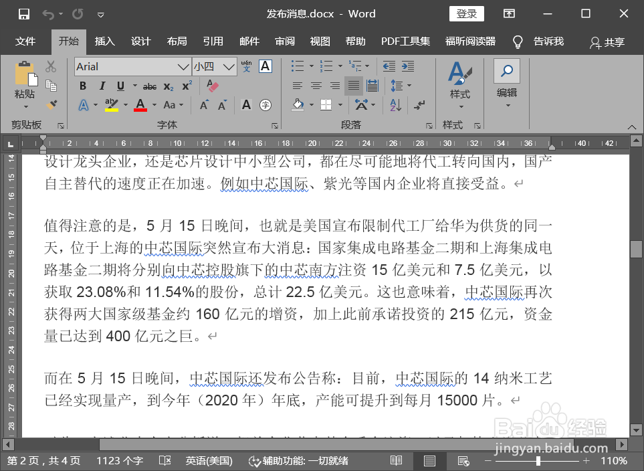Image resolution: width=644 pixels, height=471 pixels.
Task: Switch to the 设计 tab
Action: [x=141, y=41]
